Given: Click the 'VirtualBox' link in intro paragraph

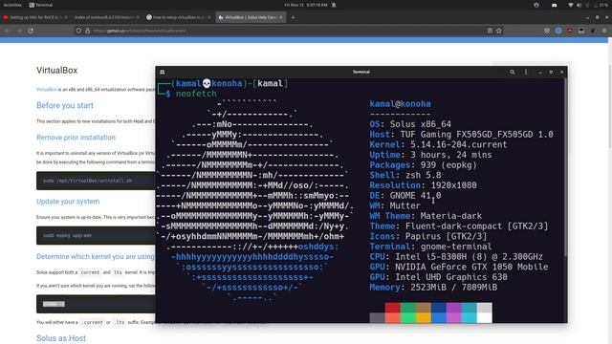Looking at the screenshot, I should (47, 89).
